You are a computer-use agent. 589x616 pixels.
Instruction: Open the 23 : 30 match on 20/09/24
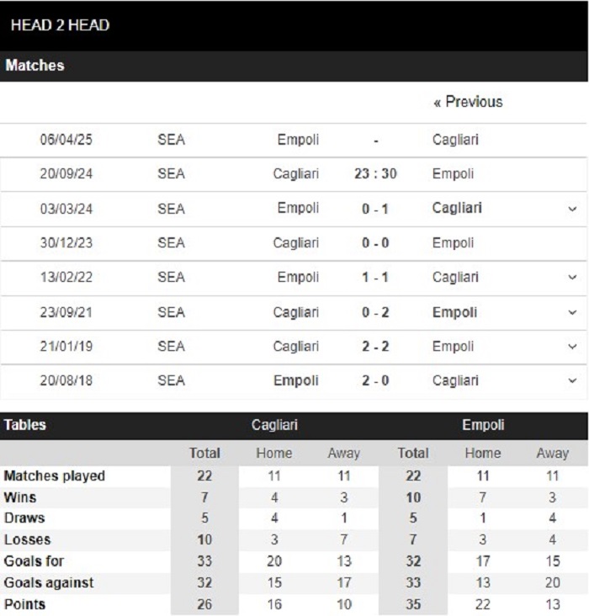[375, 173]
